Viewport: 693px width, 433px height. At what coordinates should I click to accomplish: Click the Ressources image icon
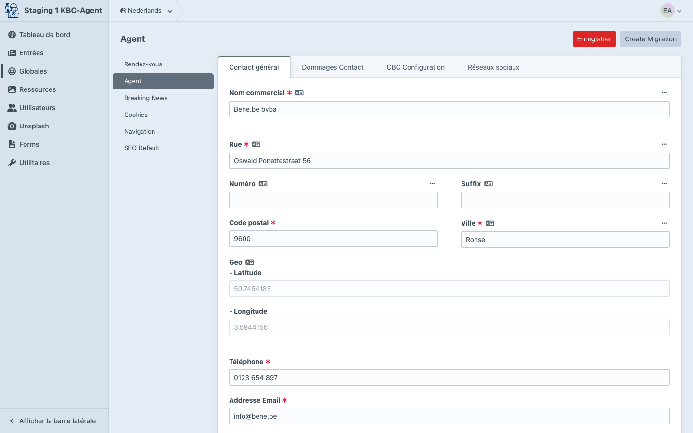coord(12,89)
